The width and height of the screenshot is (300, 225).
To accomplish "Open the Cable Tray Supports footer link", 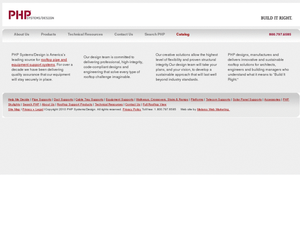I will (x=90, y=99).
